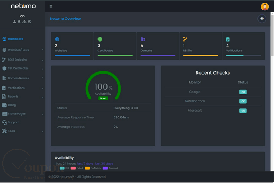
Task: Expand the Status Pages submenu chevron
Action: (x=42, y=114)
